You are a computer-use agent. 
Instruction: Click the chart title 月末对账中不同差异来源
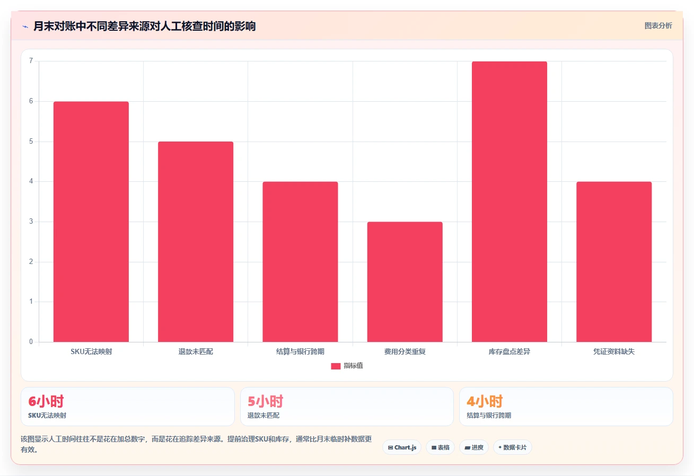click(x=144, y=27)
